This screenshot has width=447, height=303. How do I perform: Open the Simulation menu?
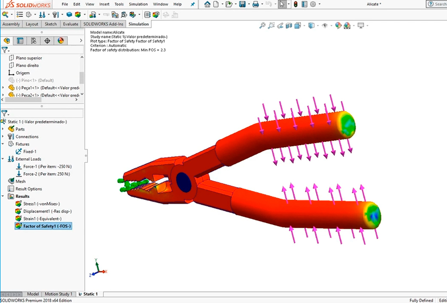138,4
